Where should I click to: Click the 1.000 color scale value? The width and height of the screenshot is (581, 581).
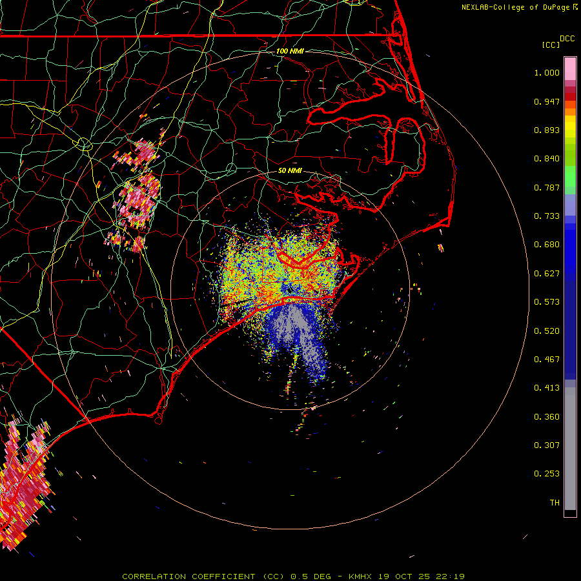[547, 72]
